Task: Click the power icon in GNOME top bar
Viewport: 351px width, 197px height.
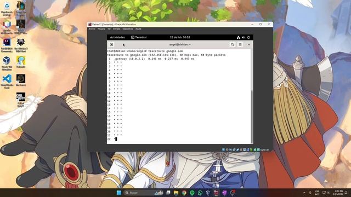Action: pos(248,37)
